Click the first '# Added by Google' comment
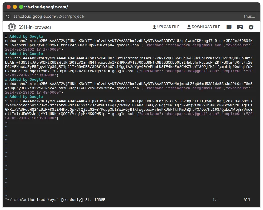 coord(24,37)
